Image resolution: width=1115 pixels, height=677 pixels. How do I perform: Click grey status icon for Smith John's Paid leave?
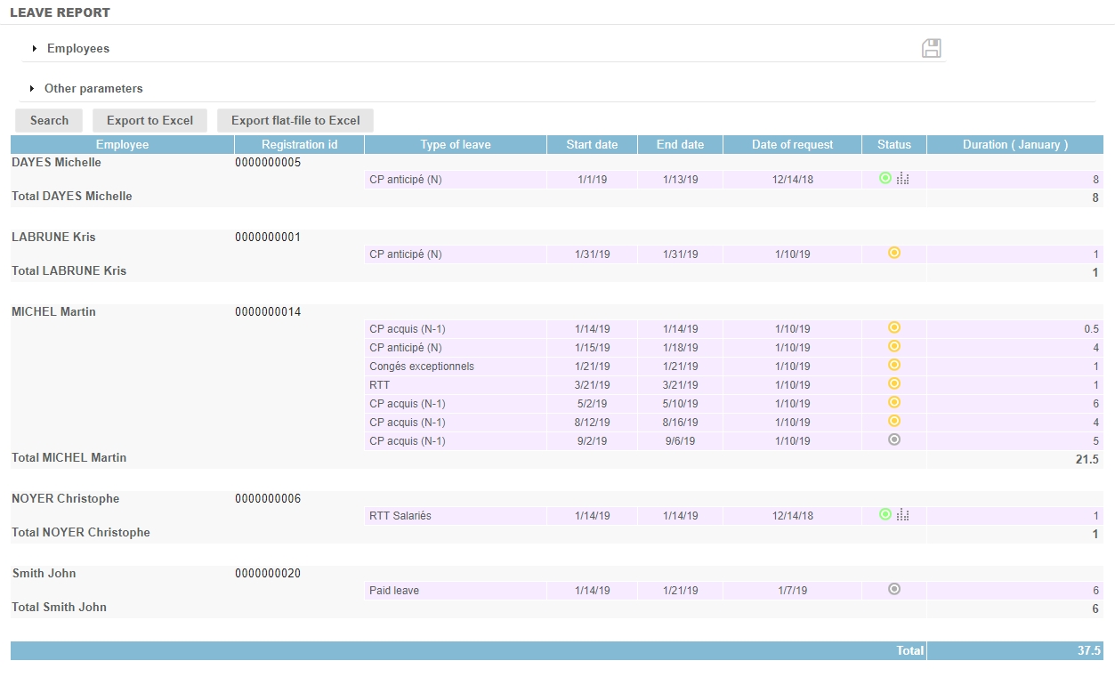894,589
